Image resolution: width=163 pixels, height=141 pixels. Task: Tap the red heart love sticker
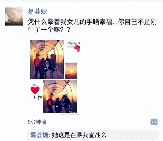tap(35, 90)
